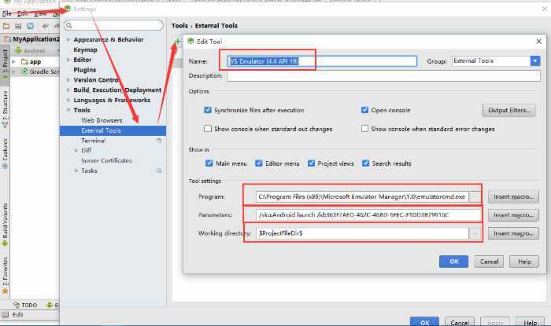Click Insert macro for Working directory
551x326 pixels.
[x=513, y=233]
